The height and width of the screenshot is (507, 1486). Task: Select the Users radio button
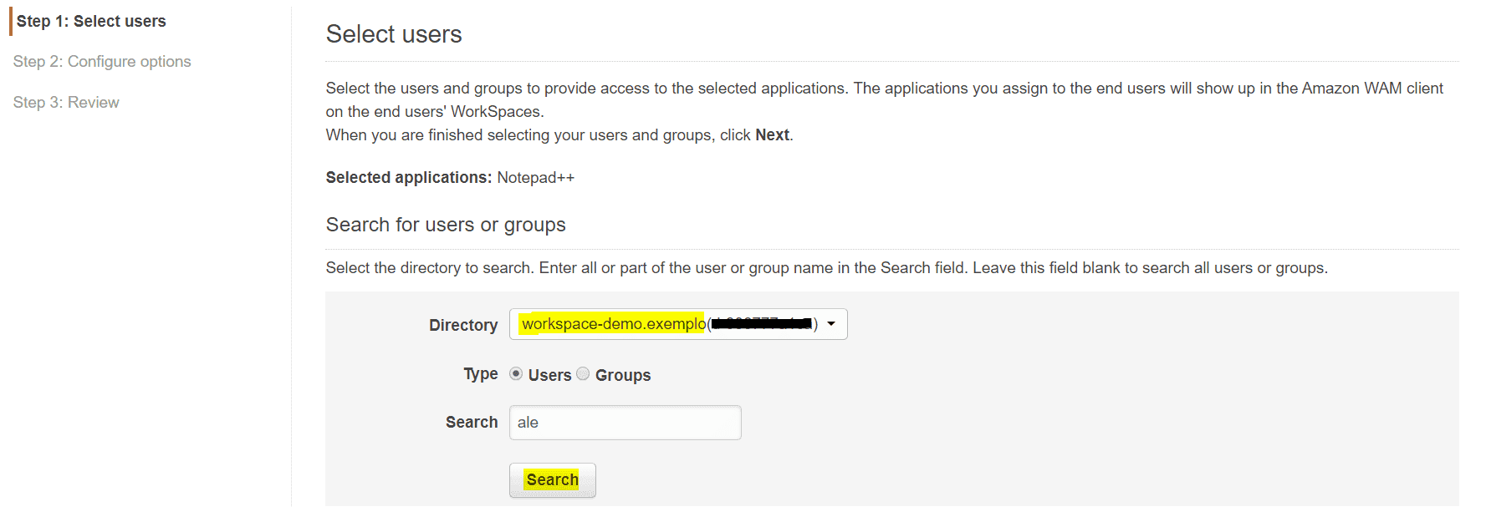[516, 374]
